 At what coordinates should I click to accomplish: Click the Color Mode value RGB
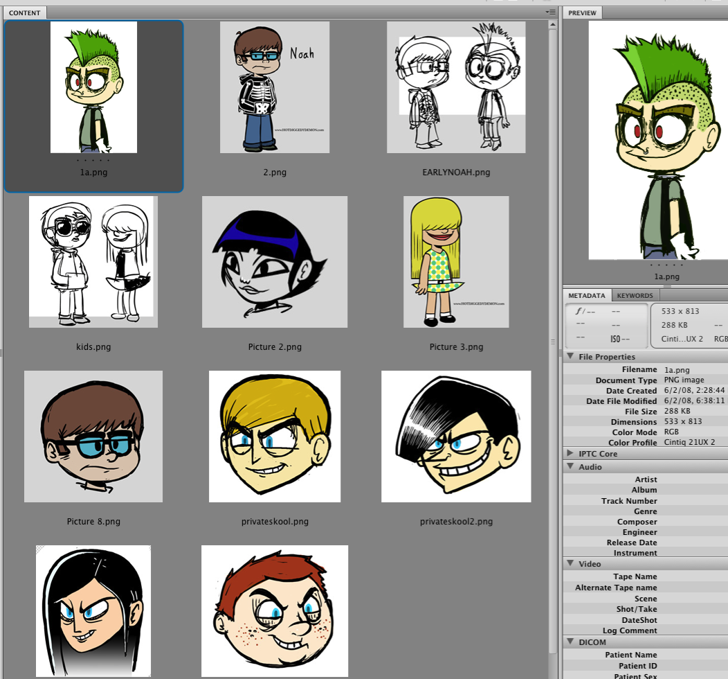pos(671,432)
